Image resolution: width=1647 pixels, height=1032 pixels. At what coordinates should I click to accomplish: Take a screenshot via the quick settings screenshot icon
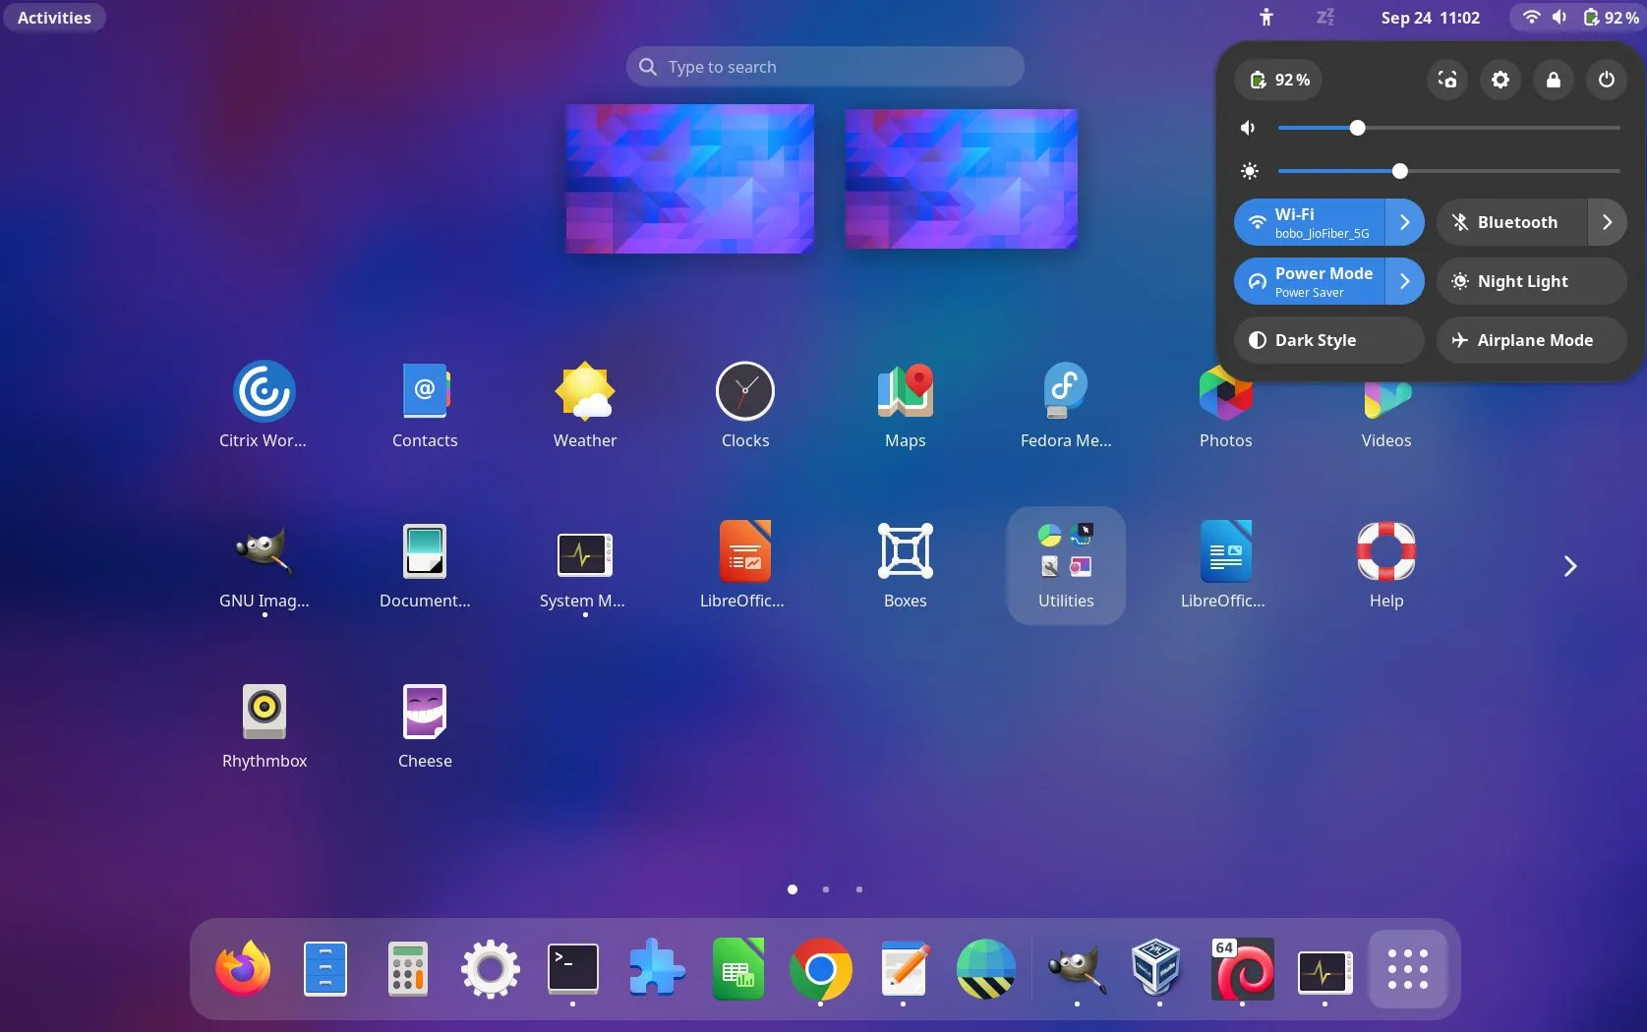[1445, 80]
